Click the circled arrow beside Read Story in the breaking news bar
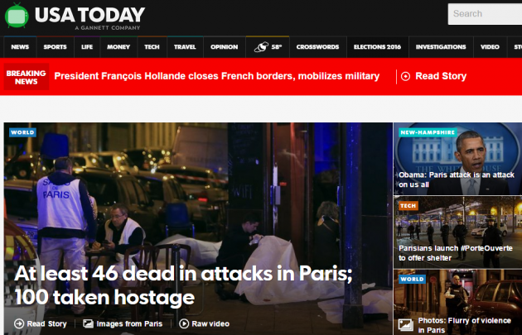The height and width of the screenshot is (335, 522). [405, 76]
